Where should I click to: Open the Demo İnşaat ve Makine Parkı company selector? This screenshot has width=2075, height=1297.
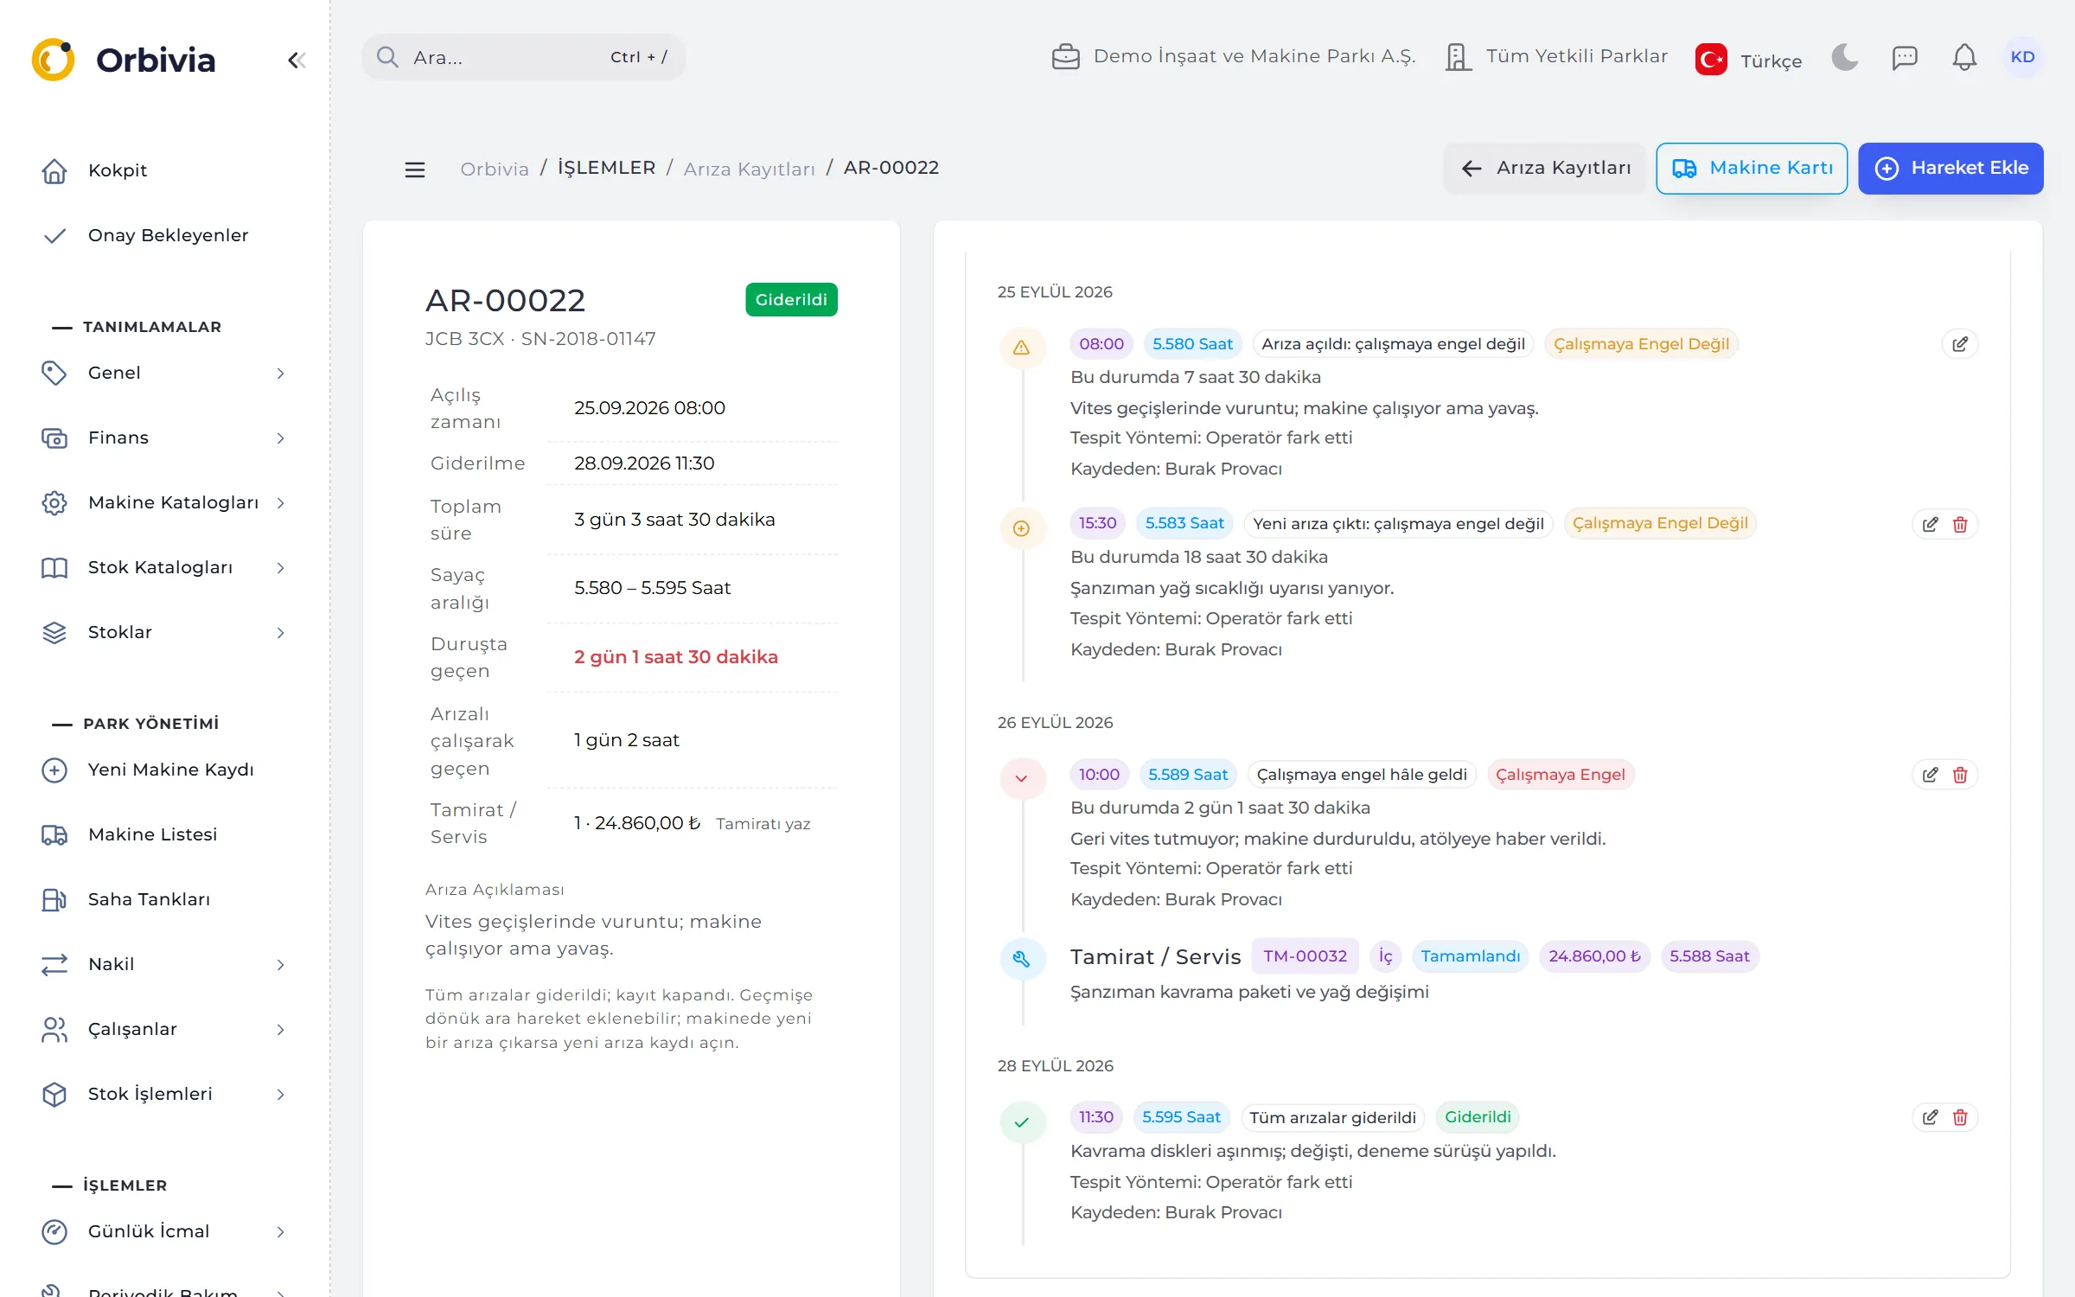point(1234,56)
